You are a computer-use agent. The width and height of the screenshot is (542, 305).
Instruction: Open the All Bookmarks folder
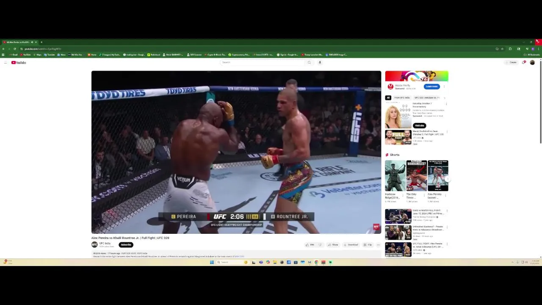point(532,55)
